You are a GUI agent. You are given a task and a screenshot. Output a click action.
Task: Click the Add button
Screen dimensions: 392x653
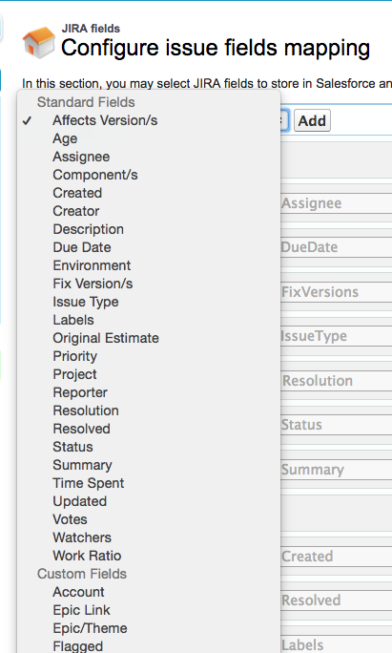click(312, 121)
